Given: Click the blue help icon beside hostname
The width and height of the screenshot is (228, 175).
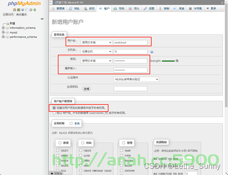Looking at the screenshot, I should 152,52.
